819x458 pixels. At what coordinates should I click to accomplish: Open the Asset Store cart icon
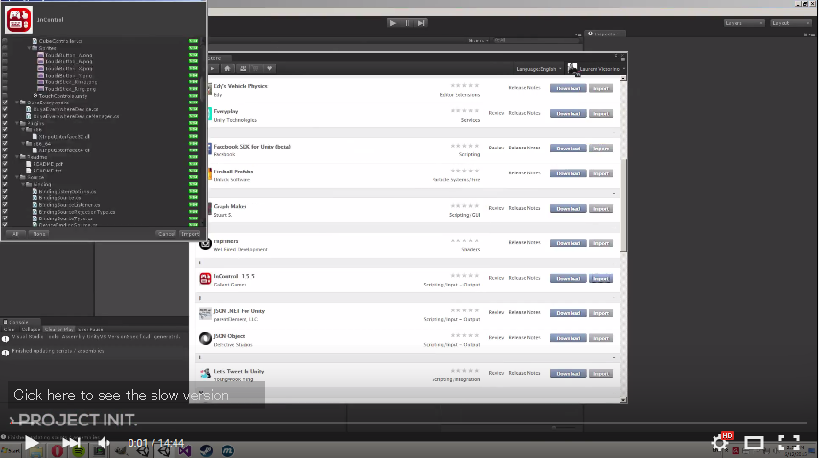pyautogui.click(x=255, y=68)
